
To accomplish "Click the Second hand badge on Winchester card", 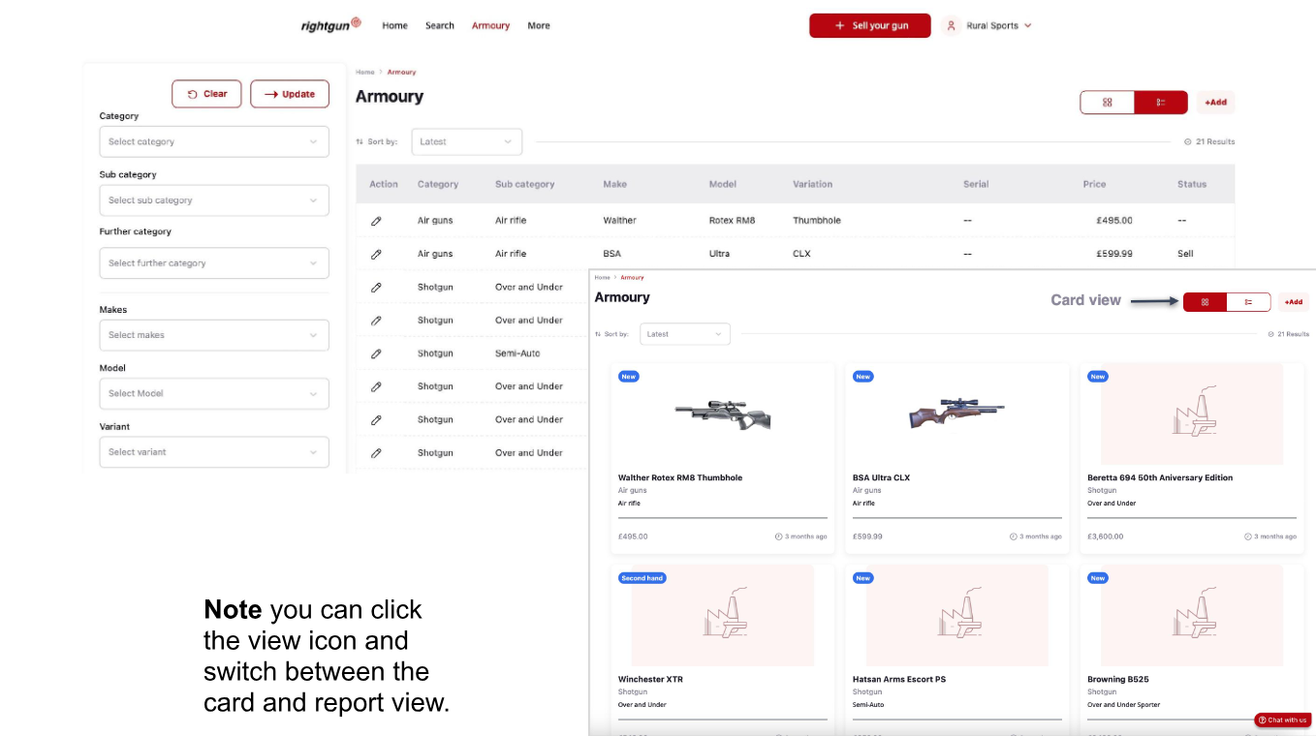I will [642, 578].
